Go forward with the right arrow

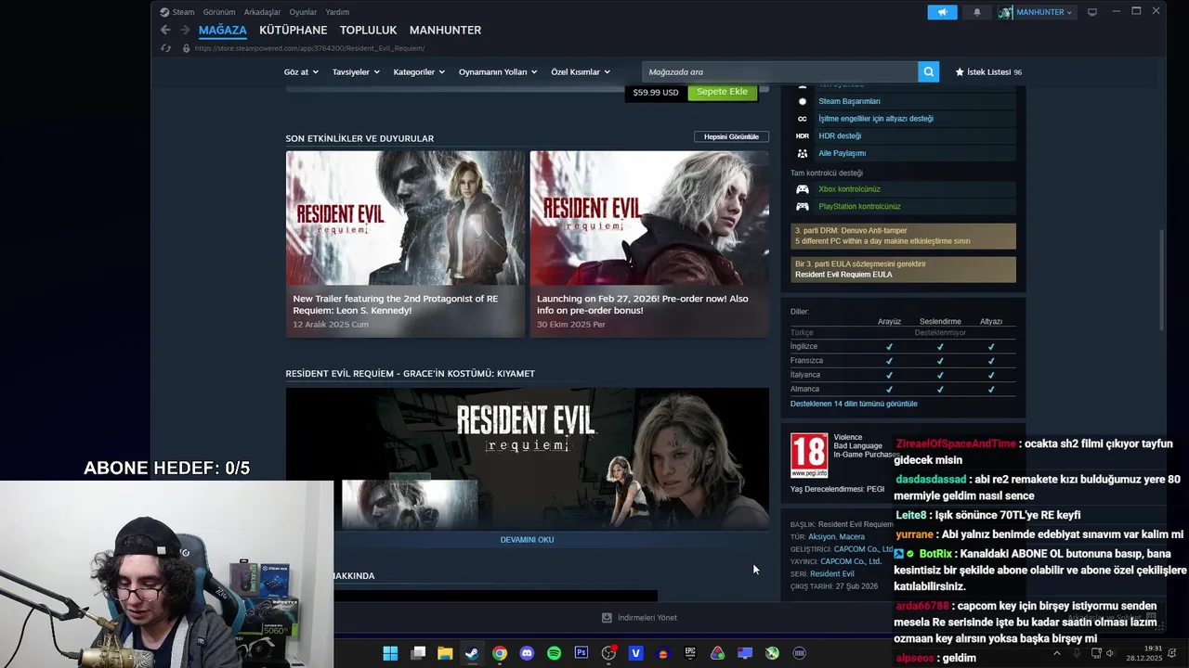click(183, 30)
